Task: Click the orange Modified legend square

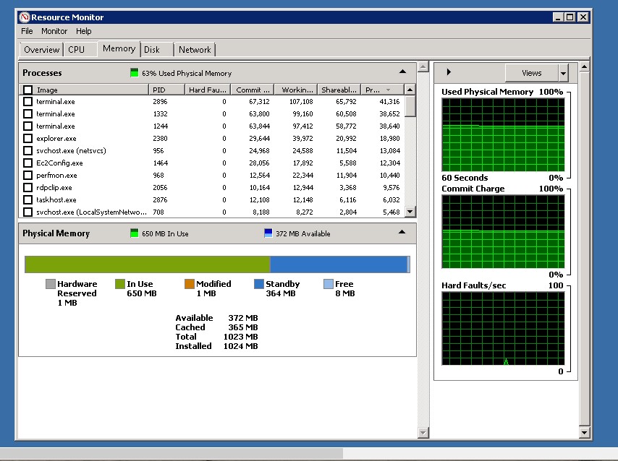Action: tap(189, 284)
